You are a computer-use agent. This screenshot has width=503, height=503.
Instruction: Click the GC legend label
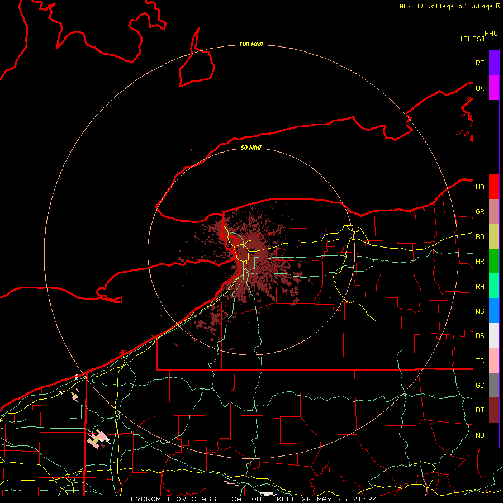coord(480,386)
